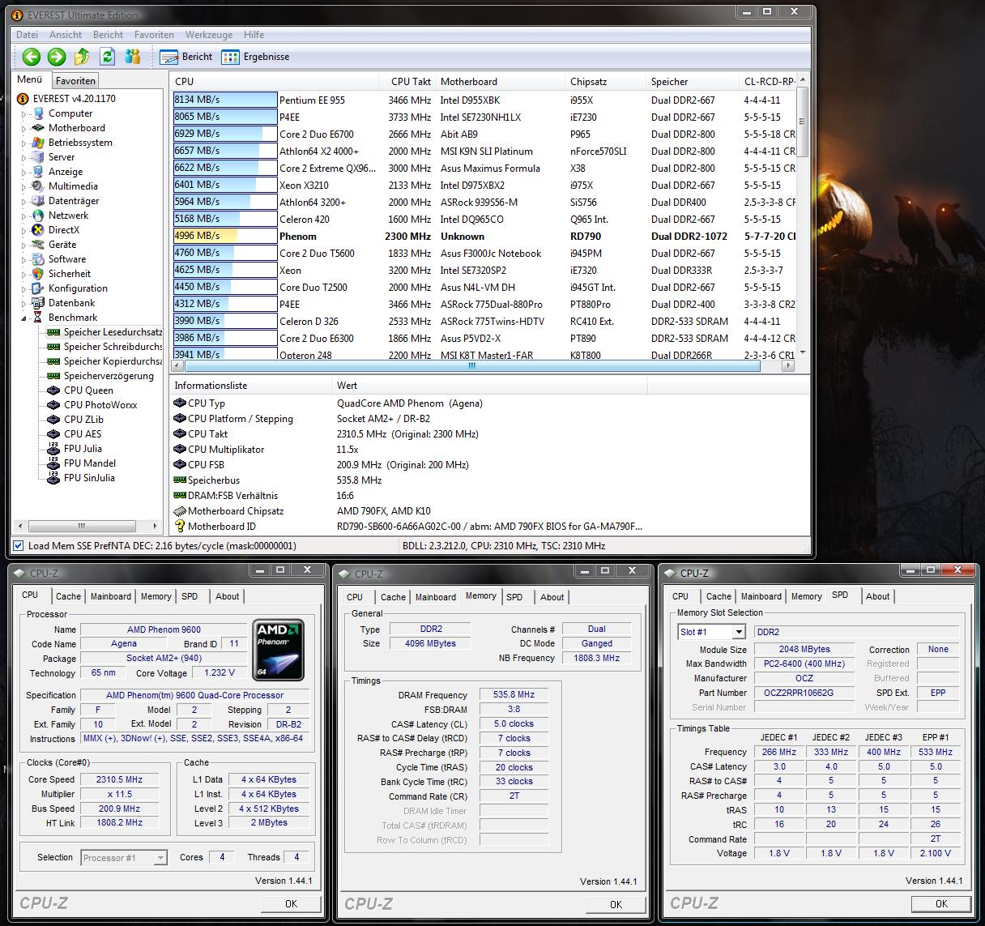Click the Part Number field OCZ2RPR10662G

(x=804, y=693)
